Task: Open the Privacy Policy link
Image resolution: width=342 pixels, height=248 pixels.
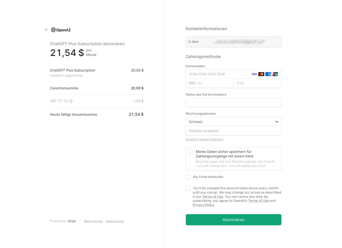Action: tap(203, 205)
